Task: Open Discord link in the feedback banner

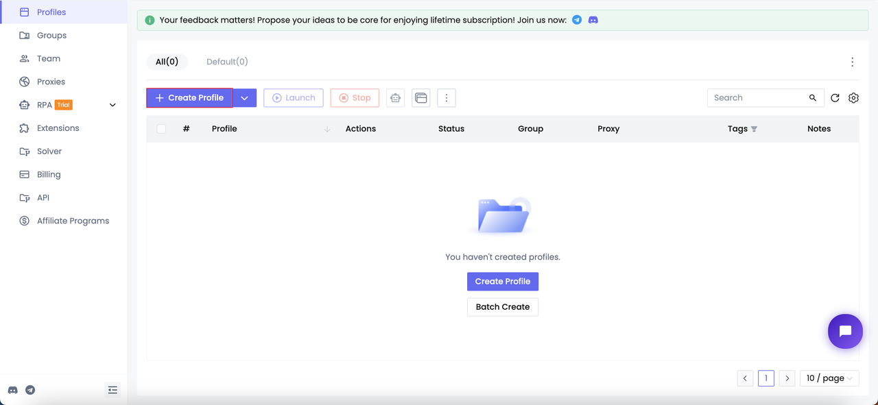Action: click(x=593, y=20)
